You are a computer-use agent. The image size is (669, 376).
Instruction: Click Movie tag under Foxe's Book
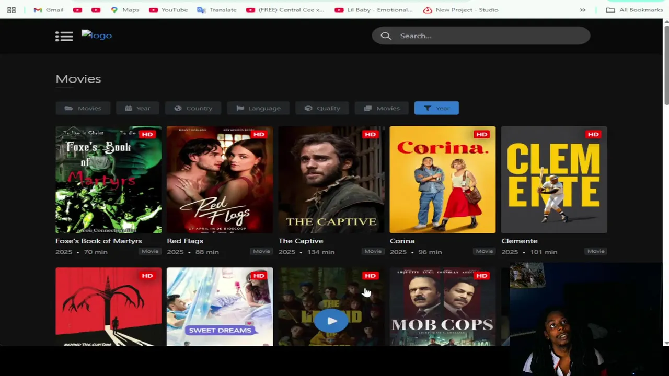coord(150,251)
